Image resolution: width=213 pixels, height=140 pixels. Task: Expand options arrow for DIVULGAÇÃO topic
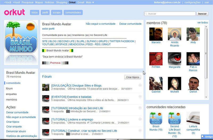(140, 85)
